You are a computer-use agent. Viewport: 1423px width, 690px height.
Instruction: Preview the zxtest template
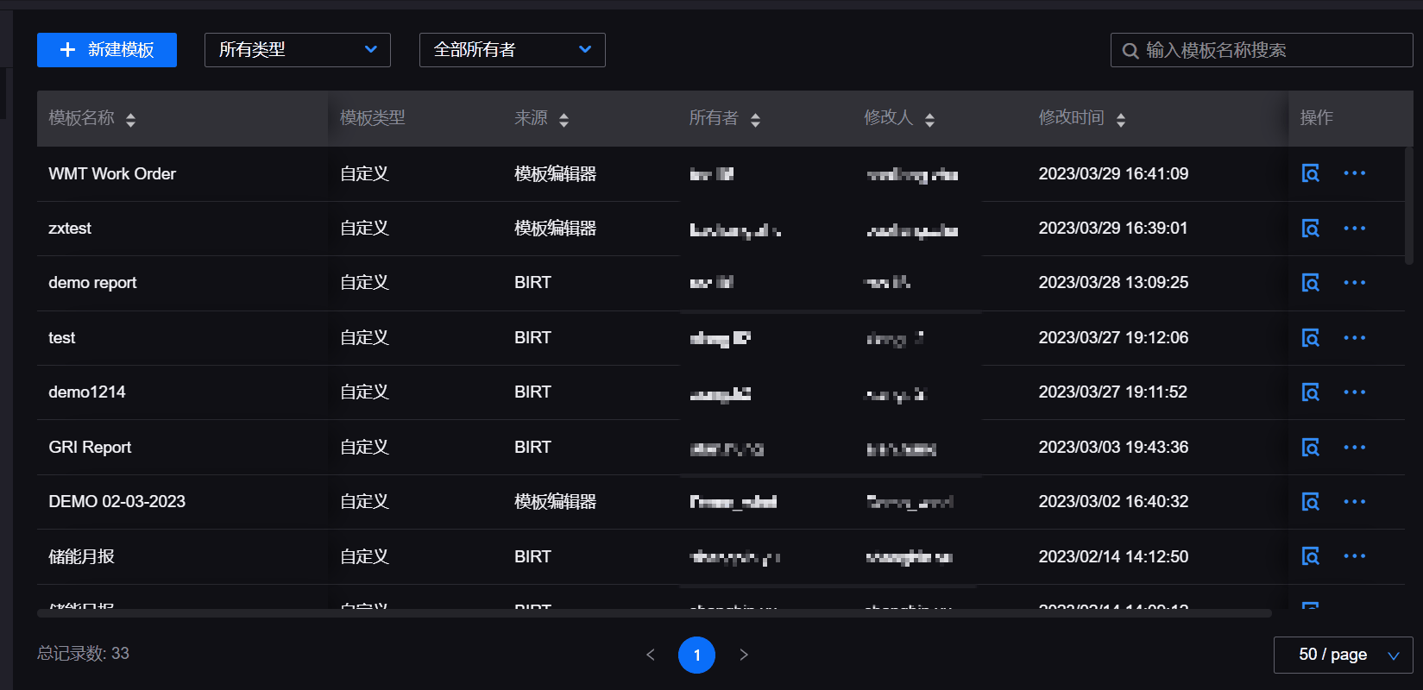click(x=1310, y=229)
